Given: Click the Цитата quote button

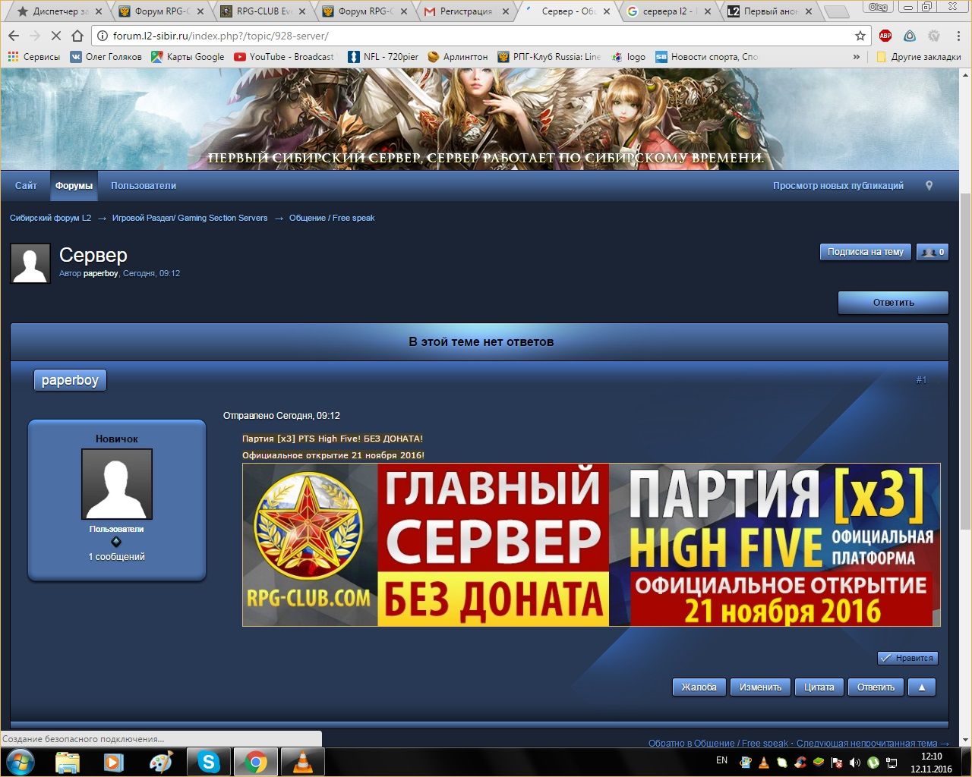Looking at the screenshot, I should [819, 687].
